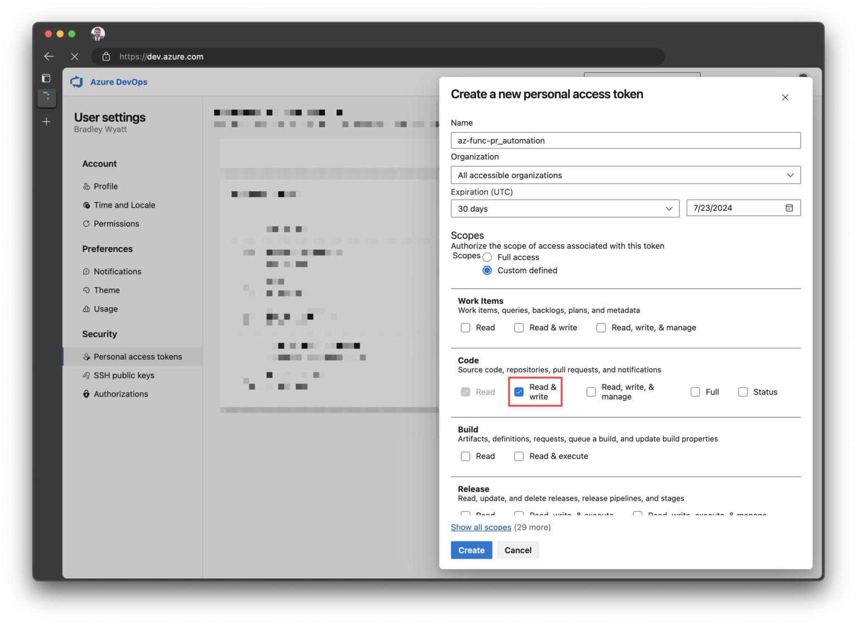The height and width of the screenshot is (624, 857).
Task: Click the Theme icon in Preferences
Action: coord(86,290)
